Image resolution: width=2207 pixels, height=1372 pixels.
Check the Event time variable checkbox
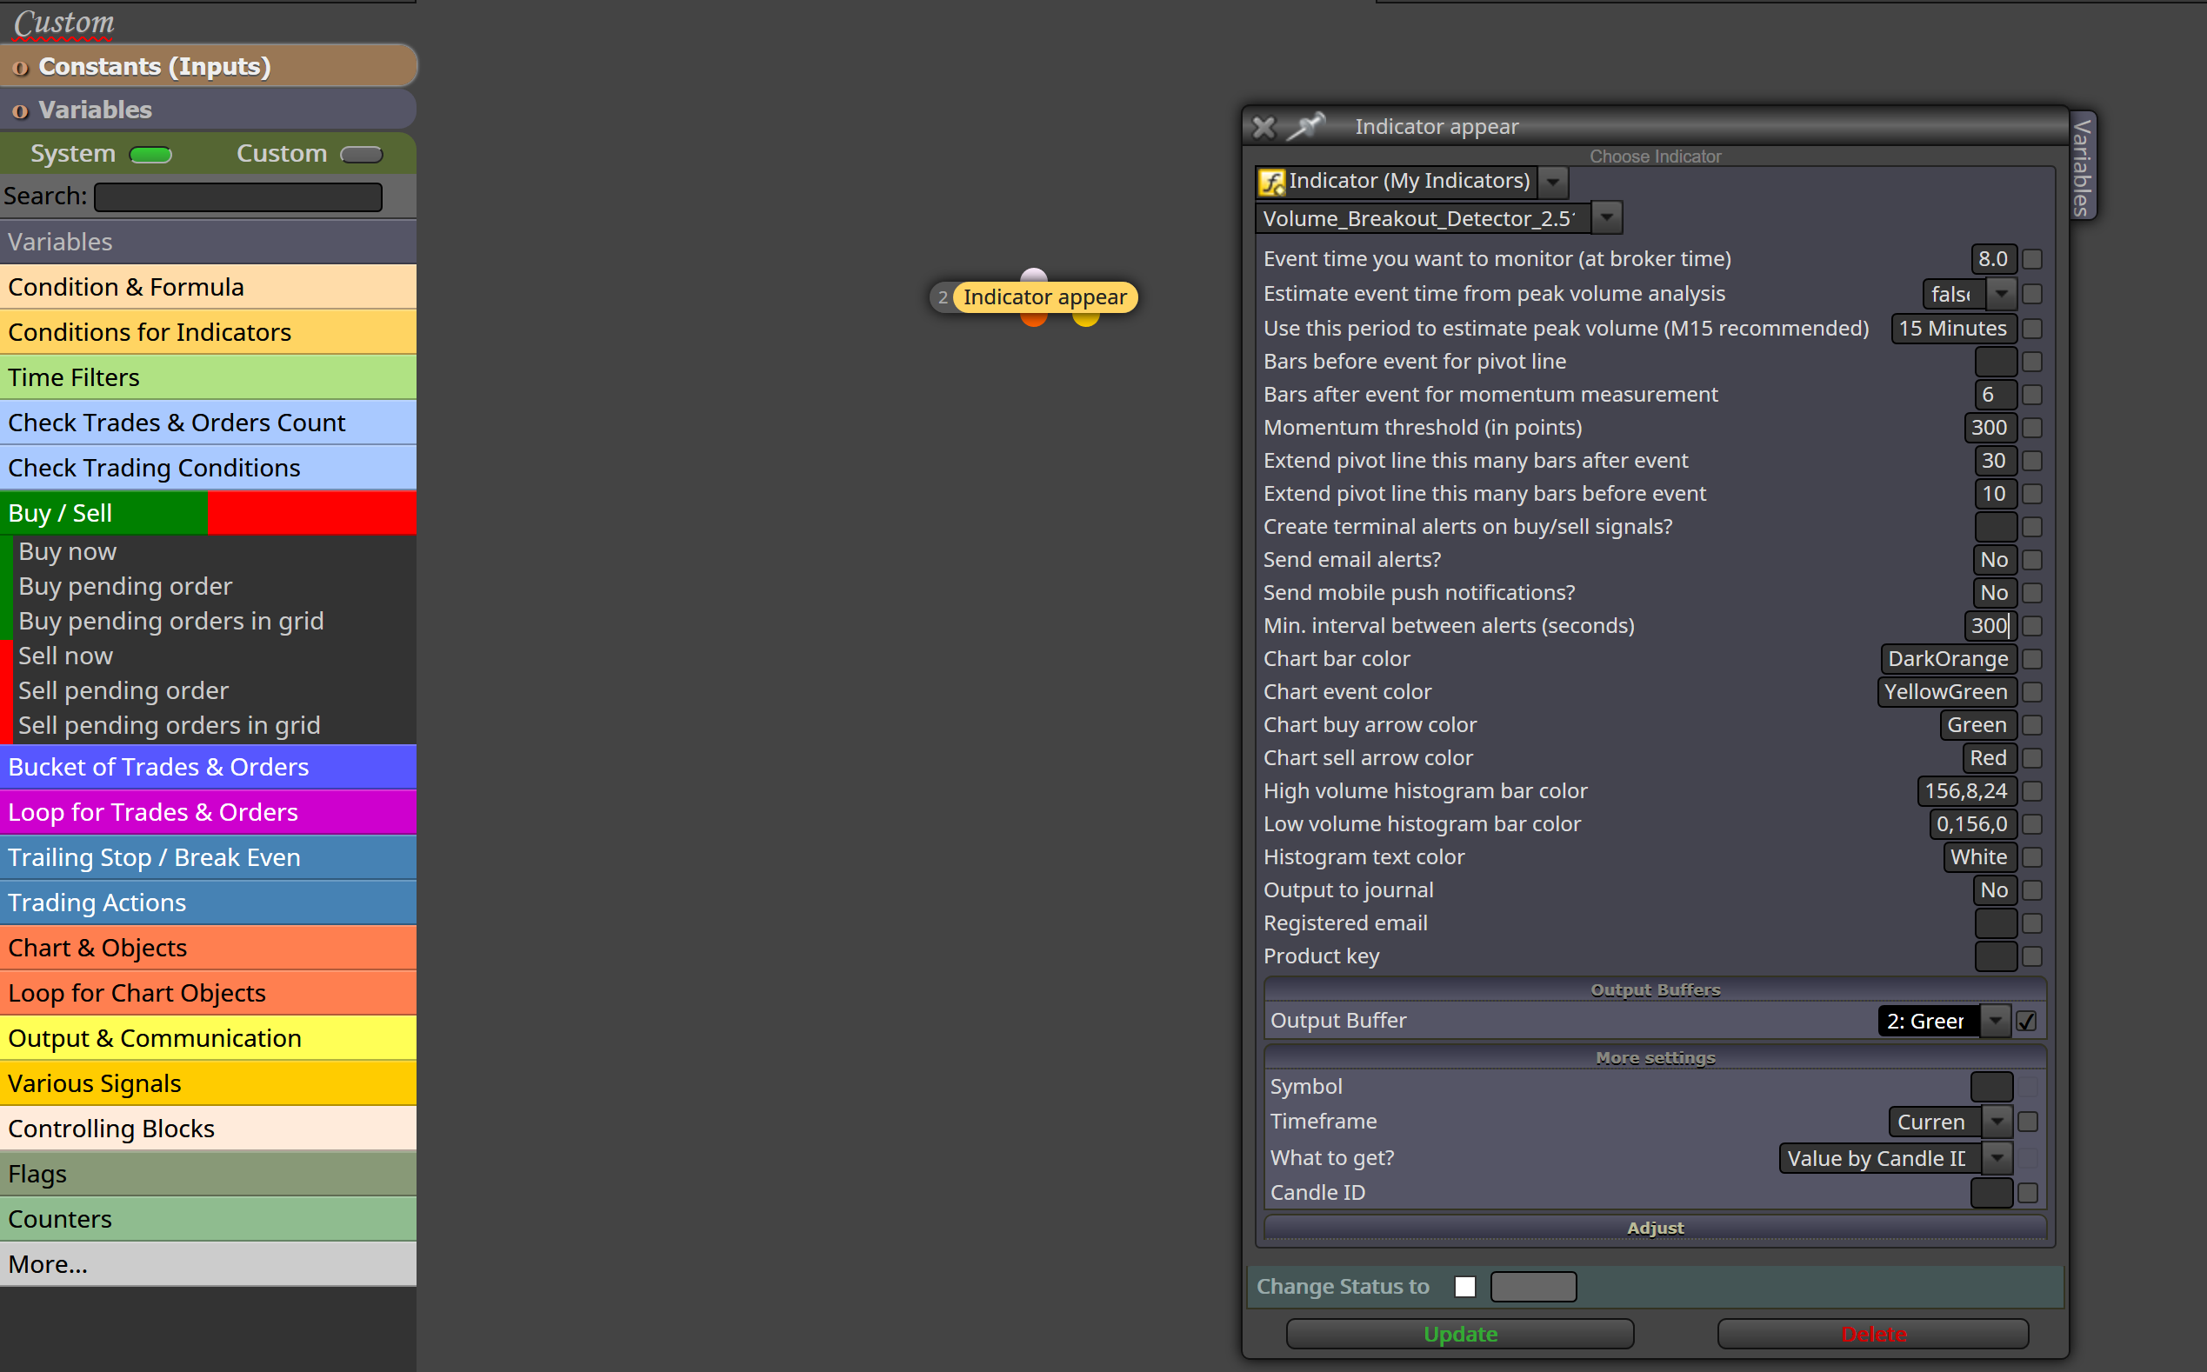(2033, 259)
